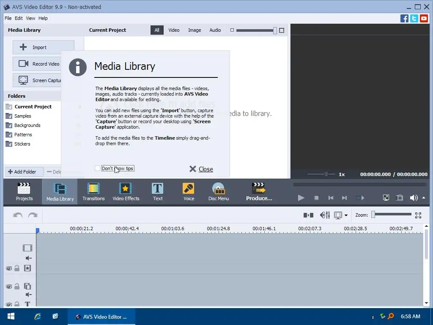Play the preview
The width and height of the screenshot is (433, 325).
[x=301, y=198]
